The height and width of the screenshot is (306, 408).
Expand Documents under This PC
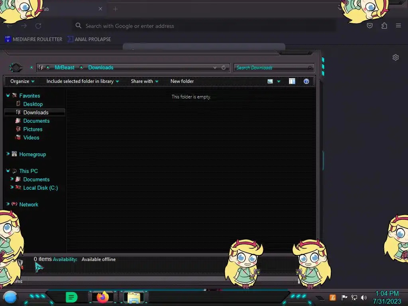pyautogui.click(x=12, y=179)
